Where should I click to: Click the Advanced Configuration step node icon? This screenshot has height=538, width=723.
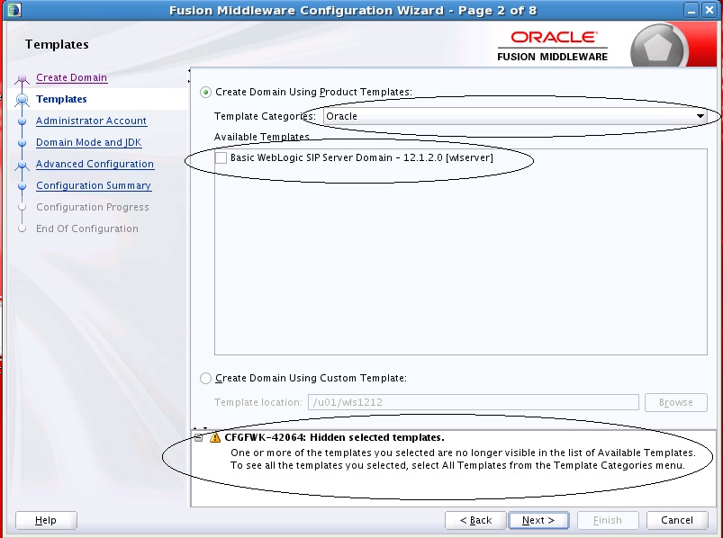(x=22, y=165)
